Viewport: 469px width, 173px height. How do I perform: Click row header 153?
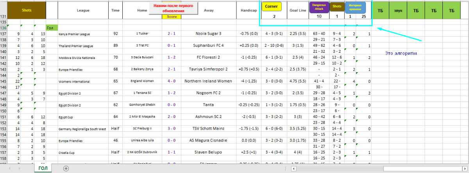tap(4, 128)
